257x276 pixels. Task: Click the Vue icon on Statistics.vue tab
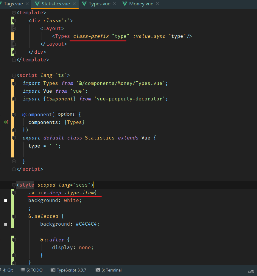(37, 4)
